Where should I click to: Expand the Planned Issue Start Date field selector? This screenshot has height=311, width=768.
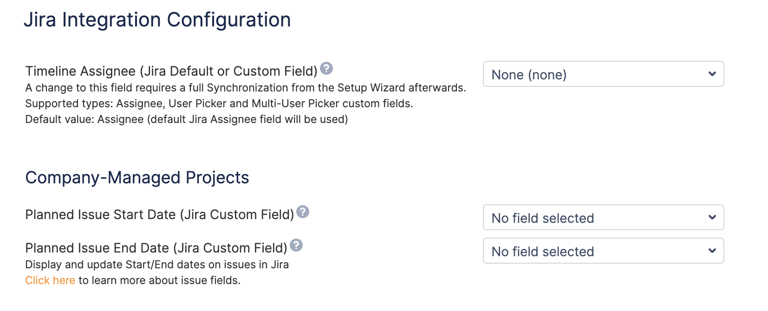pos(594,218)
